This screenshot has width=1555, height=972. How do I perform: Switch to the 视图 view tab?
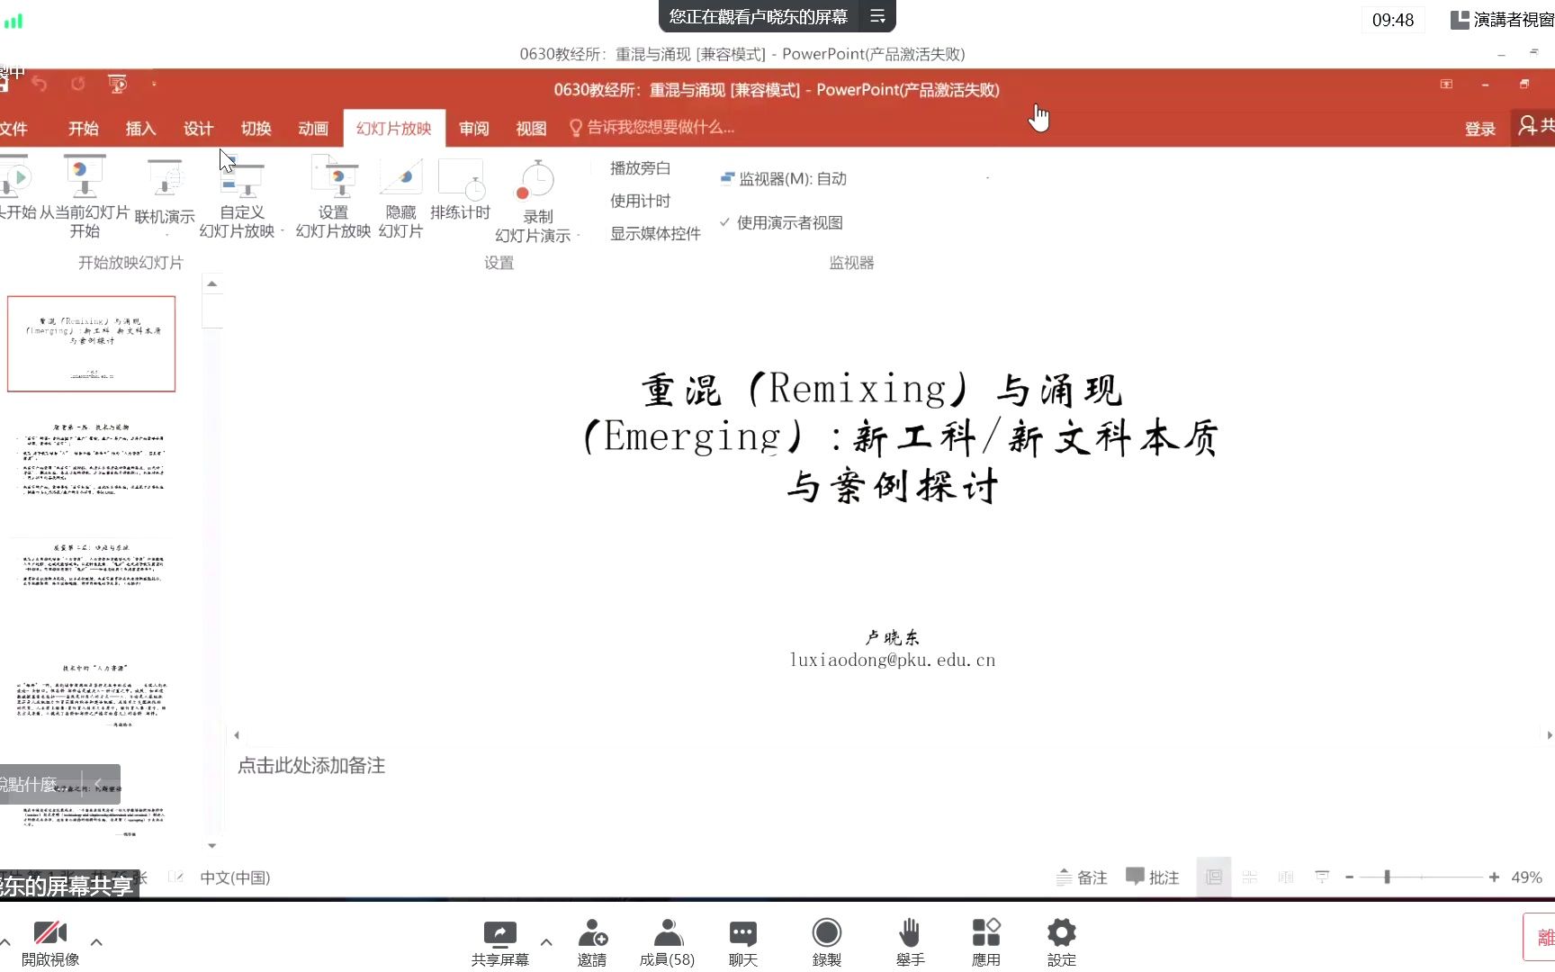(531, 129)
